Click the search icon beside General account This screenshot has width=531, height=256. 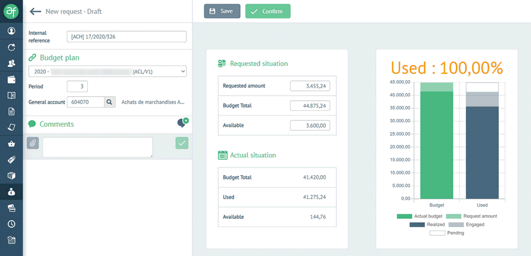[110, 102]
